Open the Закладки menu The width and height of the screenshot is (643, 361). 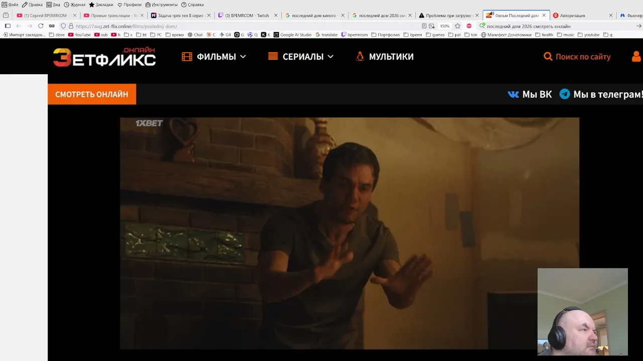101,5
